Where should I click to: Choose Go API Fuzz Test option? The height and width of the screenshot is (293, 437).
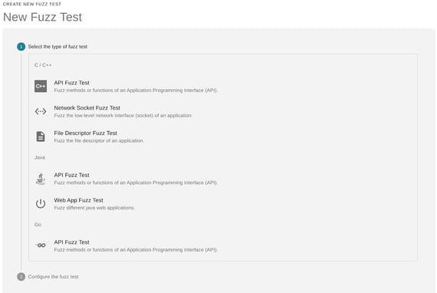(223, 246)
